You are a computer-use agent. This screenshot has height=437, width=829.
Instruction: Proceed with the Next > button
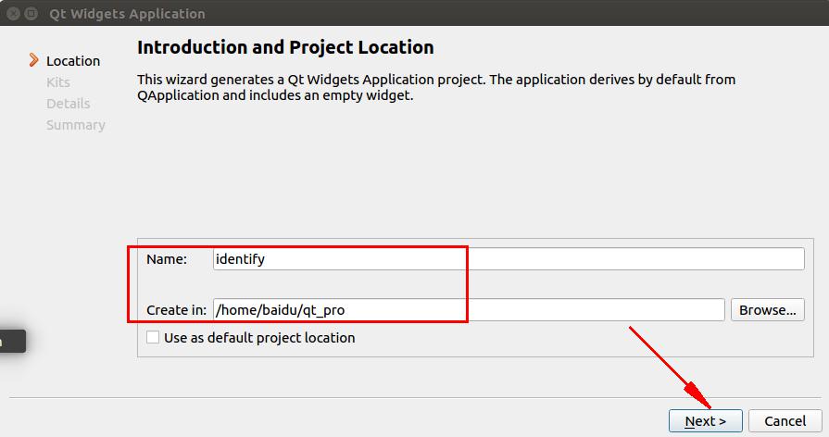point(705,421)
